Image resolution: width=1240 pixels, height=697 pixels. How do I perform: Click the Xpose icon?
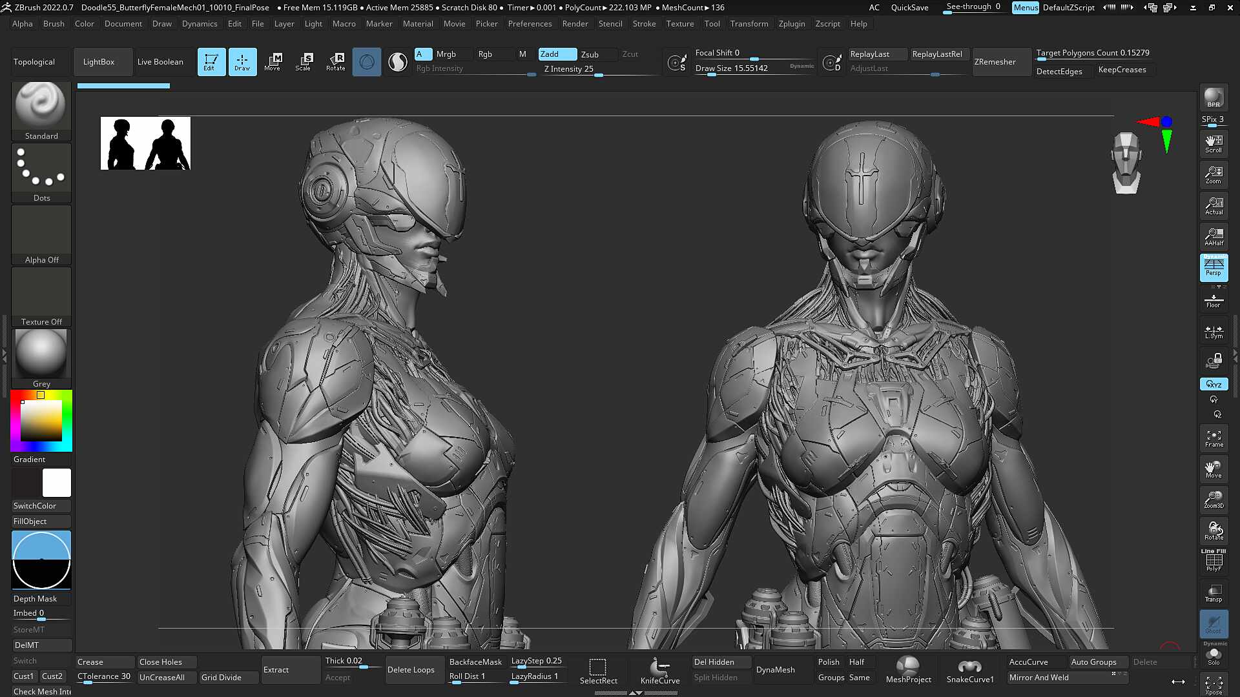point(1214,684)
